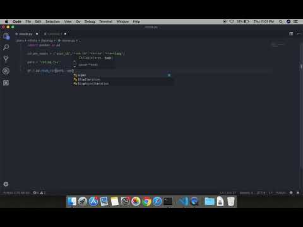This screenshot has height=227, width=303.
Task: Open Launchpad from the Dock
Action: tap(83, 202)
